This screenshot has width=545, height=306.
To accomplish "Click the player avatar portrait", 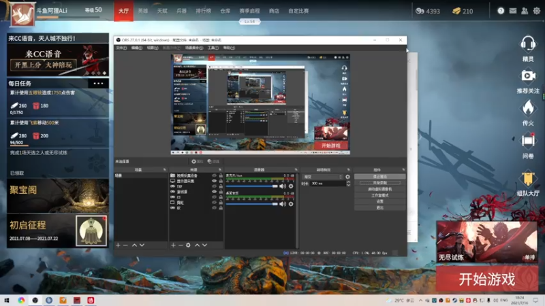I will tap(22, 14).
